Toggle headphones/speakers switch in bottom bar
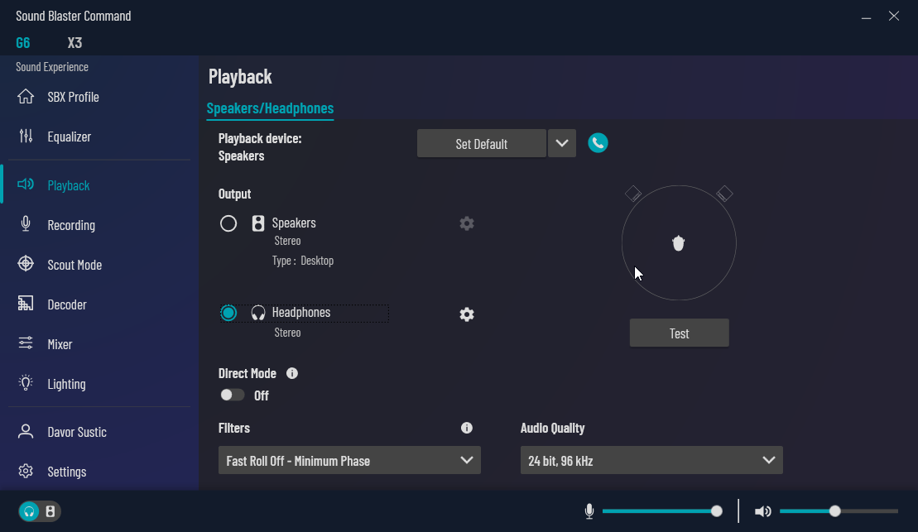Viewport: 918px width, 532px height. pyautogui.click(x=40, y=511)
